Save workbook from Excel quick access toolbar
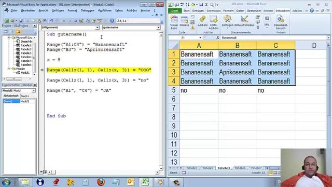Screen dimensions: 332x187 coord(201,5)
